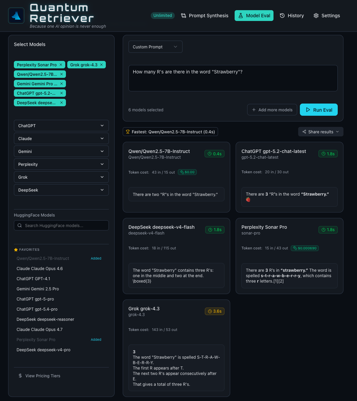This screenshot has width=357, height=401.
Task: Click the 0.4s time badge on Qwen card
Action: [x=214, y=154]
